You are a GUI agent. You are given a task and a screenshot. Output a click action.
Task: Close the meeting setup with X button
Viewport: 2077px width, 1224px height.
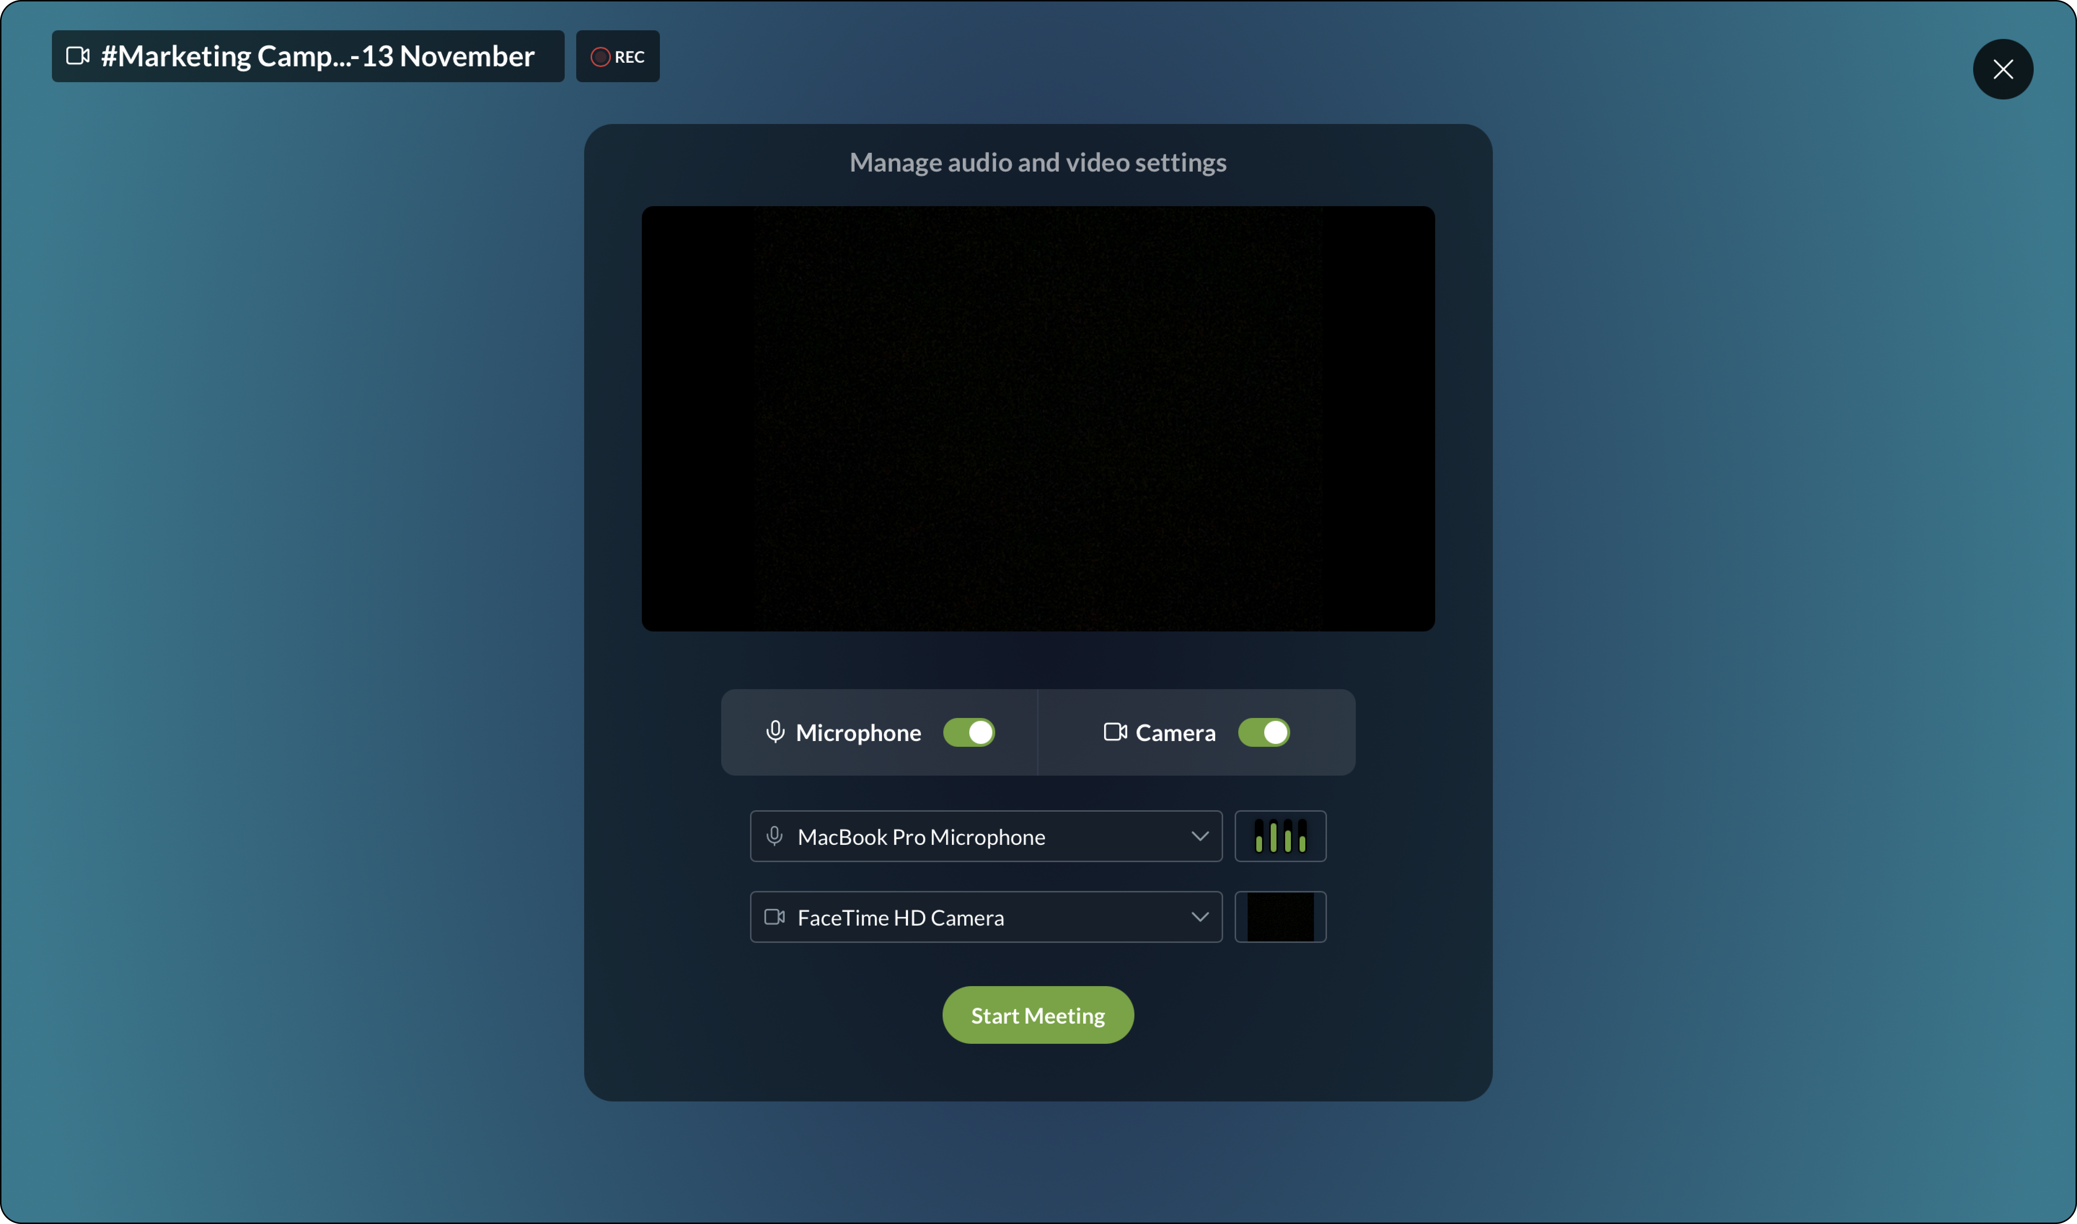click(2003, 69)
